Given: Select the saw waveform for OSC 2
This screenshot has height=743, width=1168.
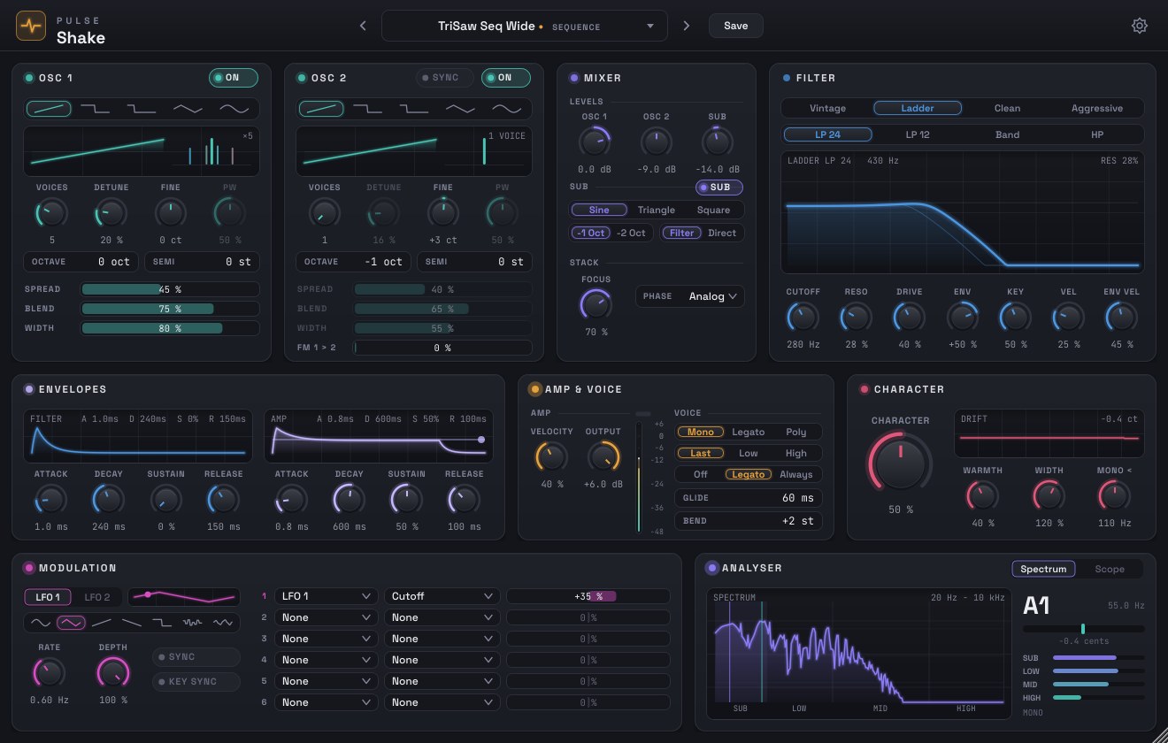Looking at the screenshot, I should click(321, 109).
